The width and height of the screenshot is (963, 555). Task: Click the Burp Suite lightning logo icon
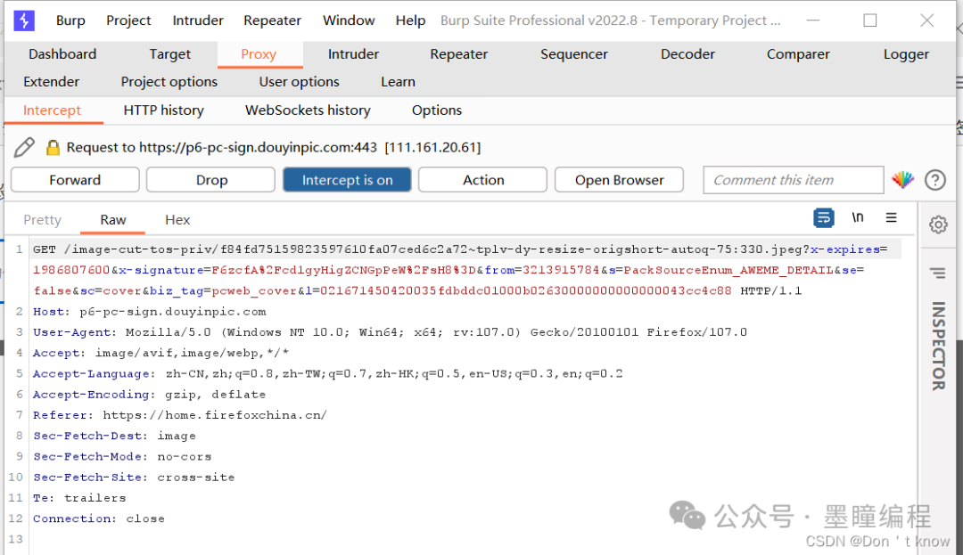click(24, 20)
